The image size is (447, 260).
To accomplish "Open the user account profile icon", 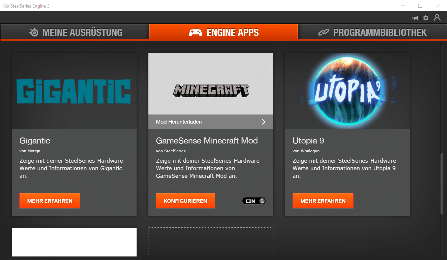I will (x=437, y=18).
